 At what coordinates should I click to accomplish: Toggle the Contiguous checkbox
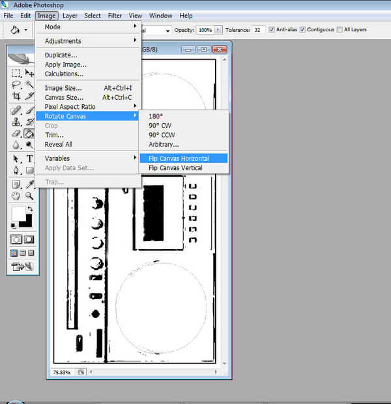pyautogui.click(x=302, y=29)
